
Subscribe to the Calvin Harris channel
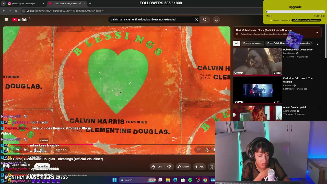pyautogui.click(x=42, y=166)
